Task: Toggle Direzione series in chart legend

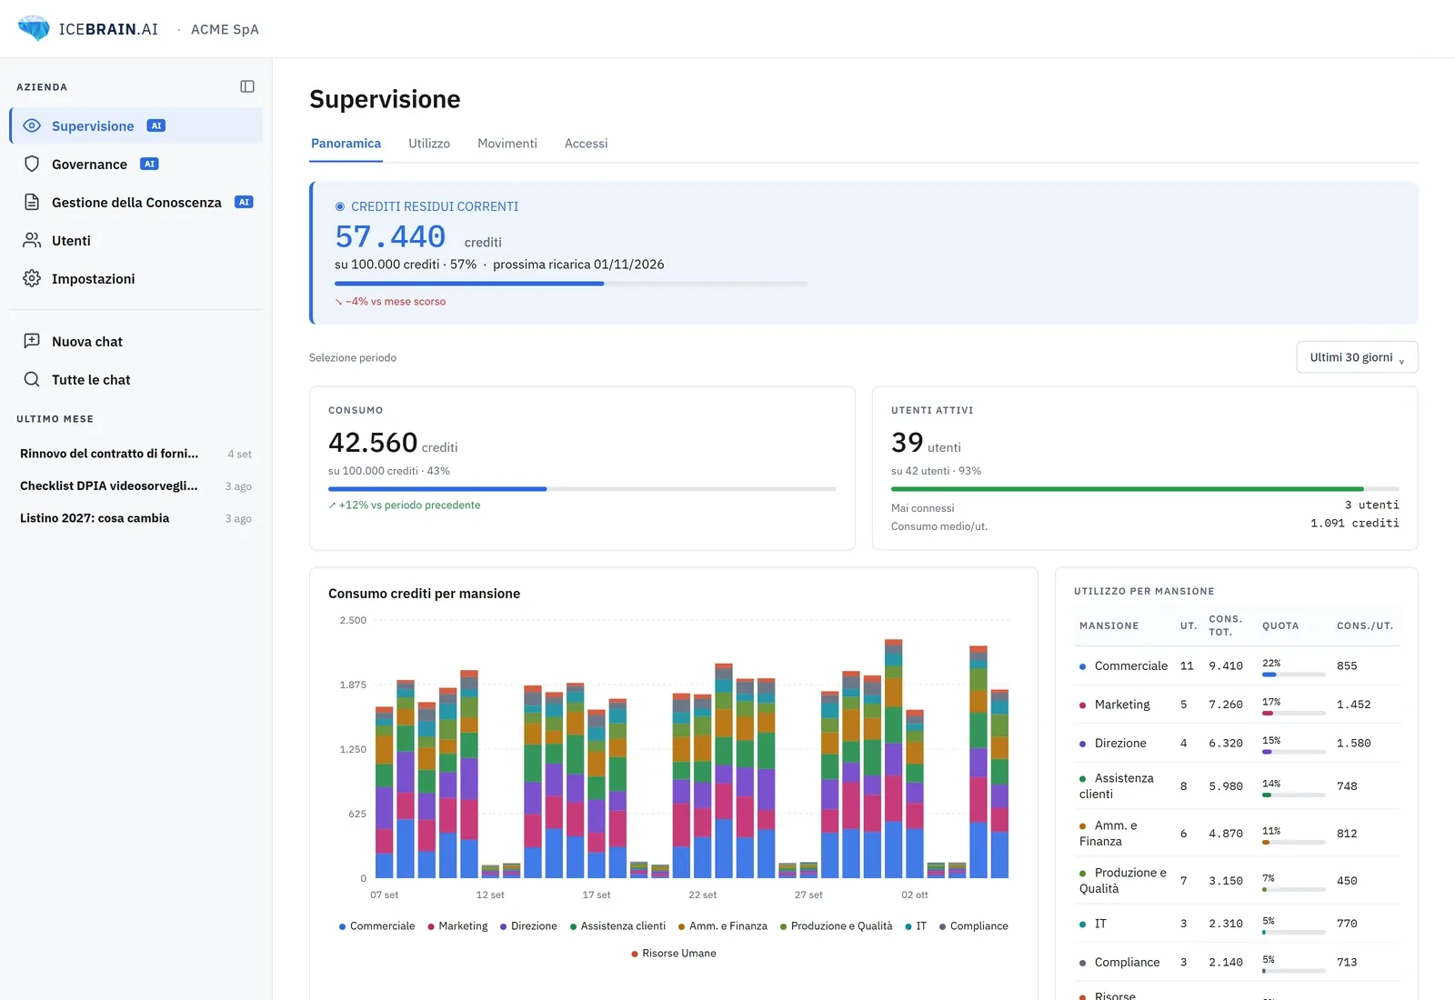Action: [x=528, y=925]
